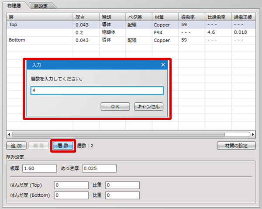Click the めっき厚 input field
The width and height of the screenshot is (262, 209).
tap(99, 169)
